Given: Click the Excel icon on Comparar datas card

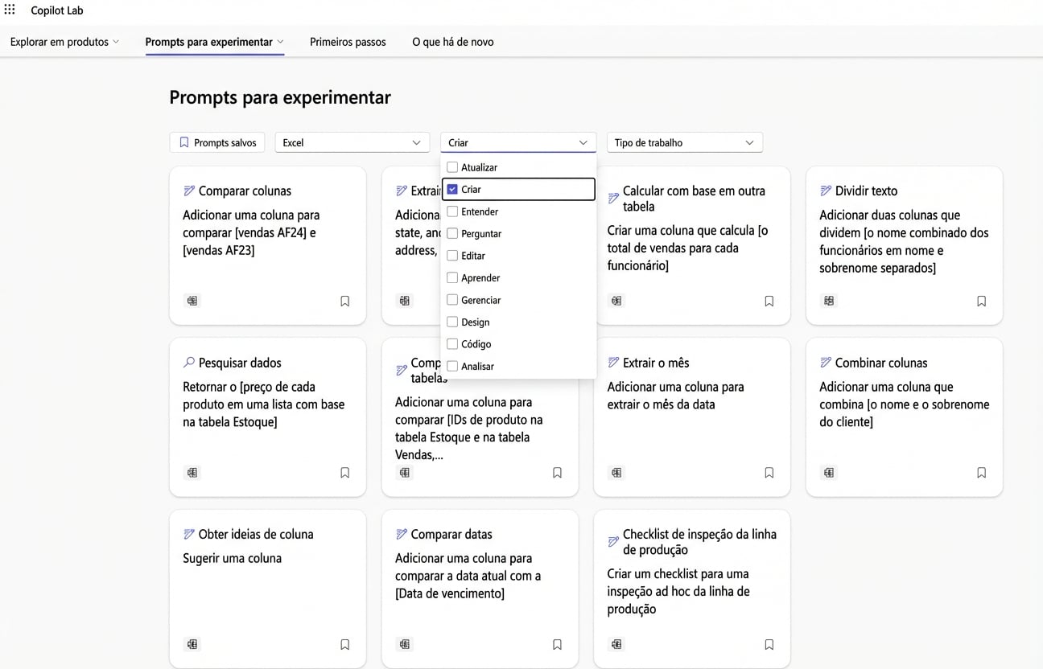Looking at the screenshot, I should click(404, 644).
